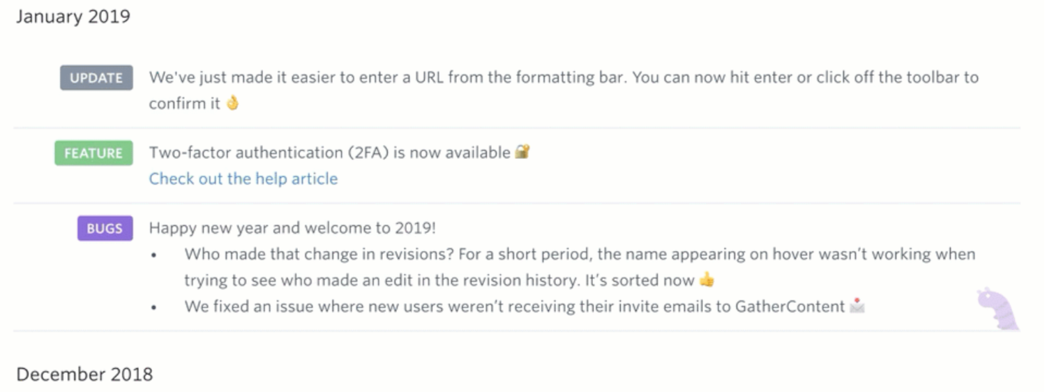
Task: Click the OK hand emoji after 'confirm it'
Action: (x=232, y=103)
